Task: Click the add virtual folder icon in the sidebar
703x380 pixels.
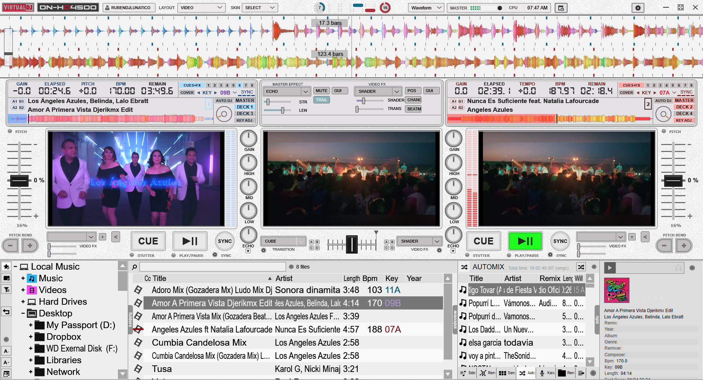Action: (7, 278)
